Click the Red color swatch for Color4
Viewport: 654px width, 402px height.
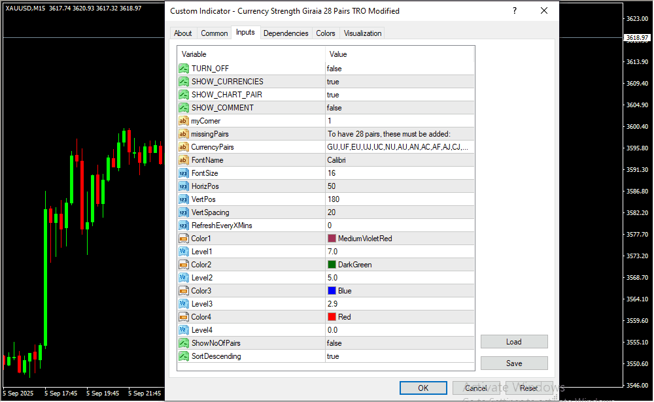332,317
